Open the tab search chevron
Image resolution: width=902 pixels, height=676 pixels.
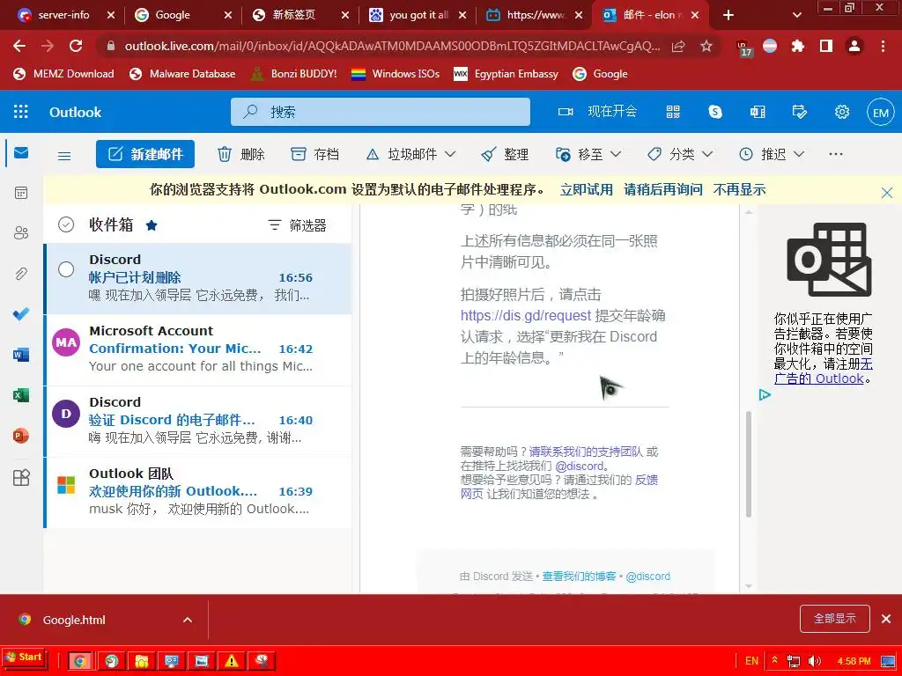(x=796, y=16)
